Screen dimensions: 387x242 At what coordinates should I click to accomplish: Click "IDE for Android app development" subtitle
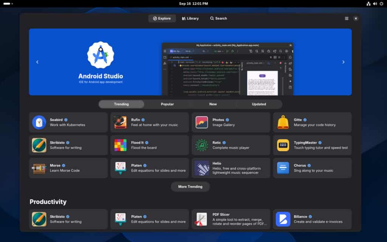[101, 82]
